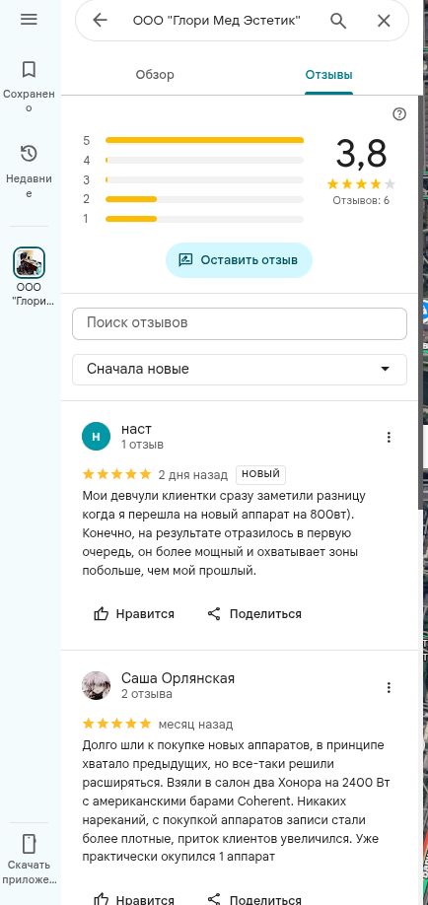Switch to the Отзывы tab
This screenshot has height=905, width=428.
coord(328,75)
